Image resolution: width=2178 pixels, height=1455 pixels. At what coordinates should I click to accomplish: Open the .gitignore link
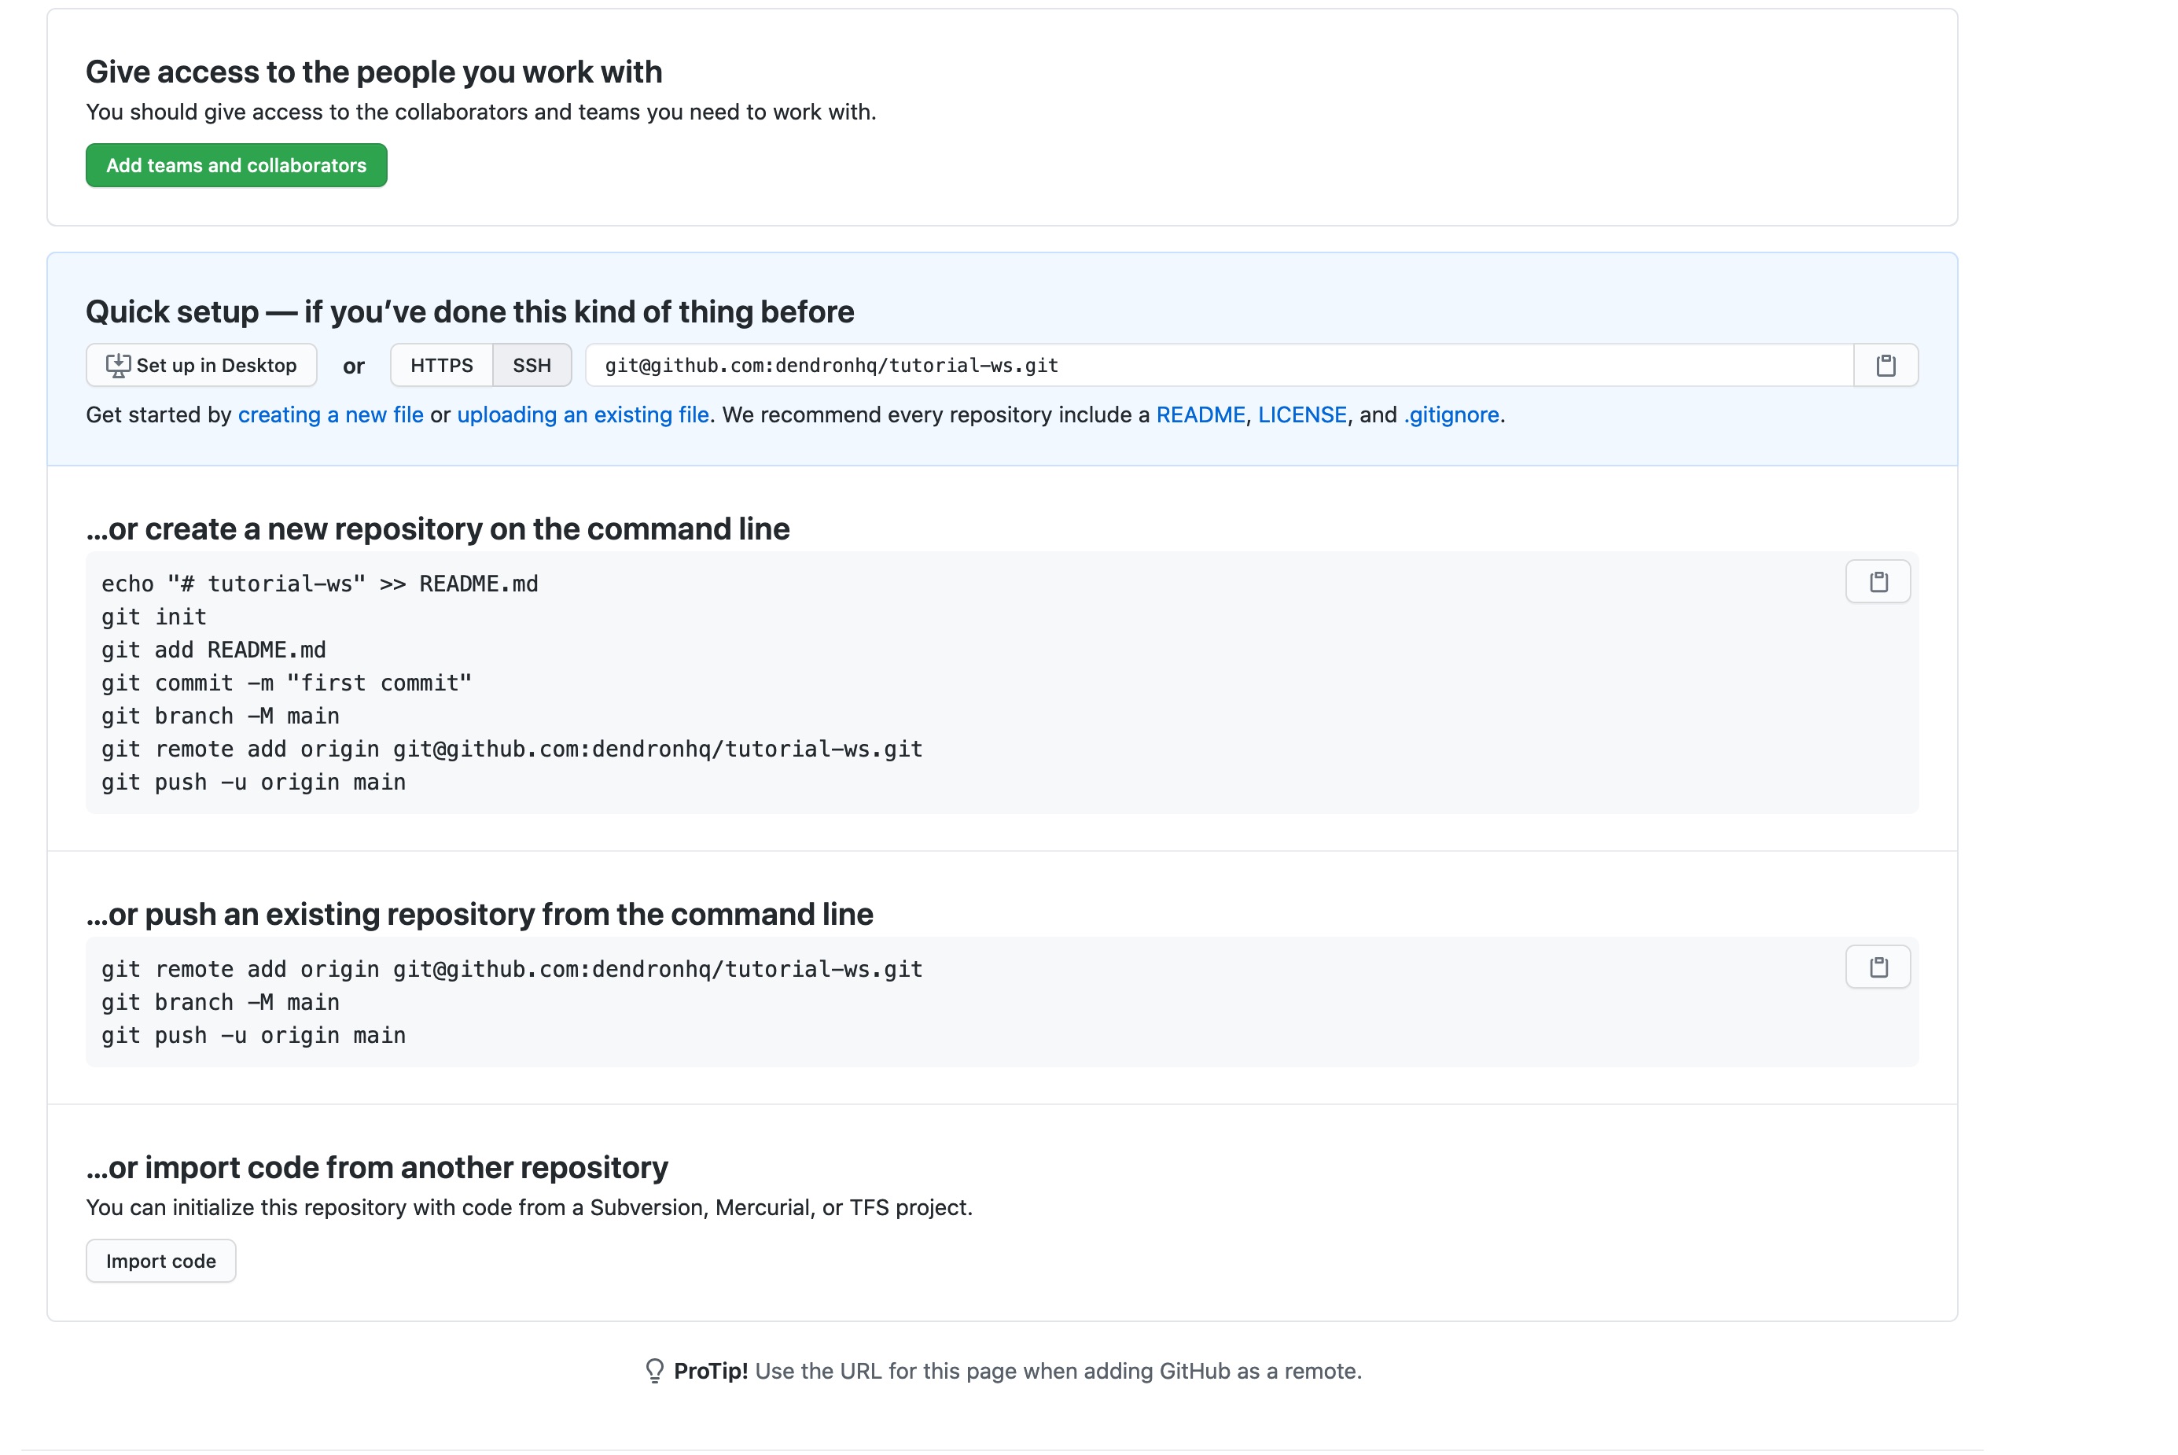(1451, 414)
